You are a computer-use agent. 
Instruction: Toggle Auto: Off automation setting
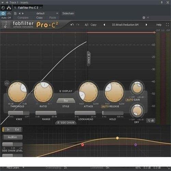[x=6, y=18]
